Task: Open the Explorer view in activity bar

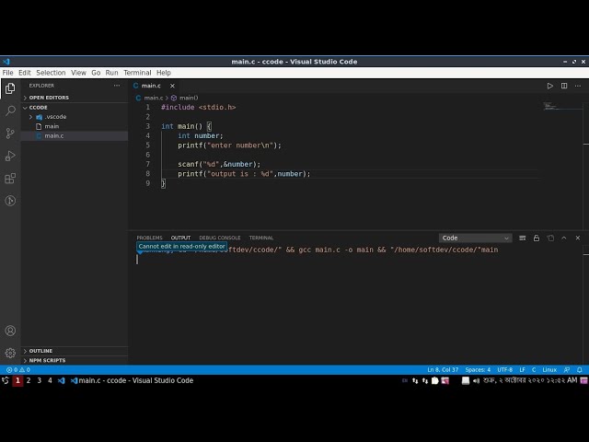Action: [10, 88]
